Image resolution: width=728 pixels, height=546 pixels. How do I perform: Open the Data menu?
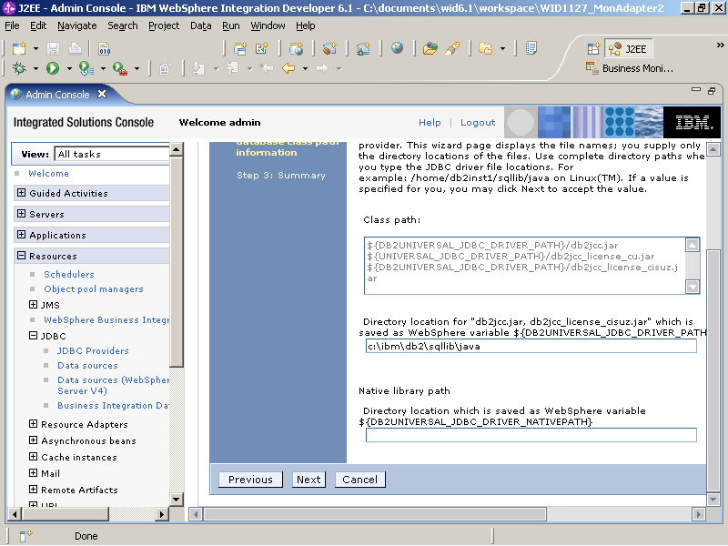tap(200, 25)
